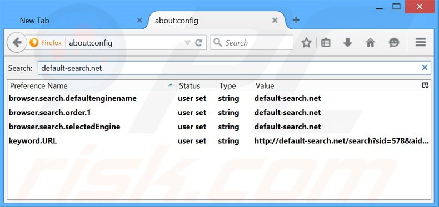Sort by the Preference Name column header
The width and height of the screenshot is (439, 207).
tap(92, 85)
